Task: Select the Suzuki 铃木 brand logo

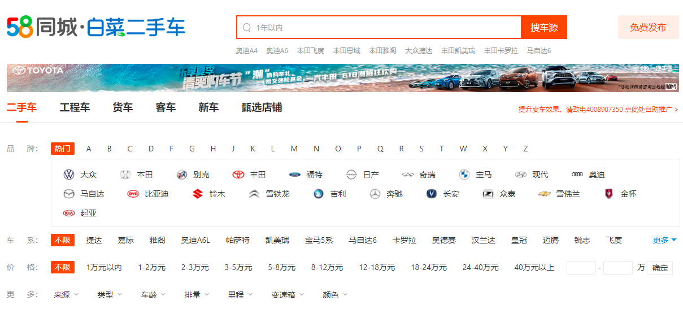Action: tap(198, 194)
